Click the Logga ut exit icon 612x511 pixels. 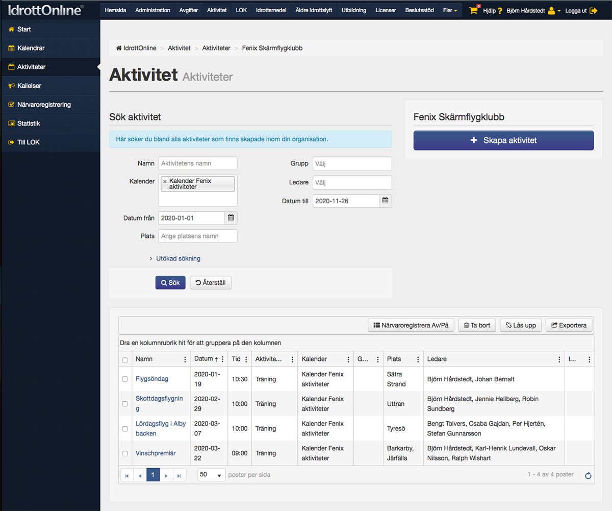click(x=593, y=10)
